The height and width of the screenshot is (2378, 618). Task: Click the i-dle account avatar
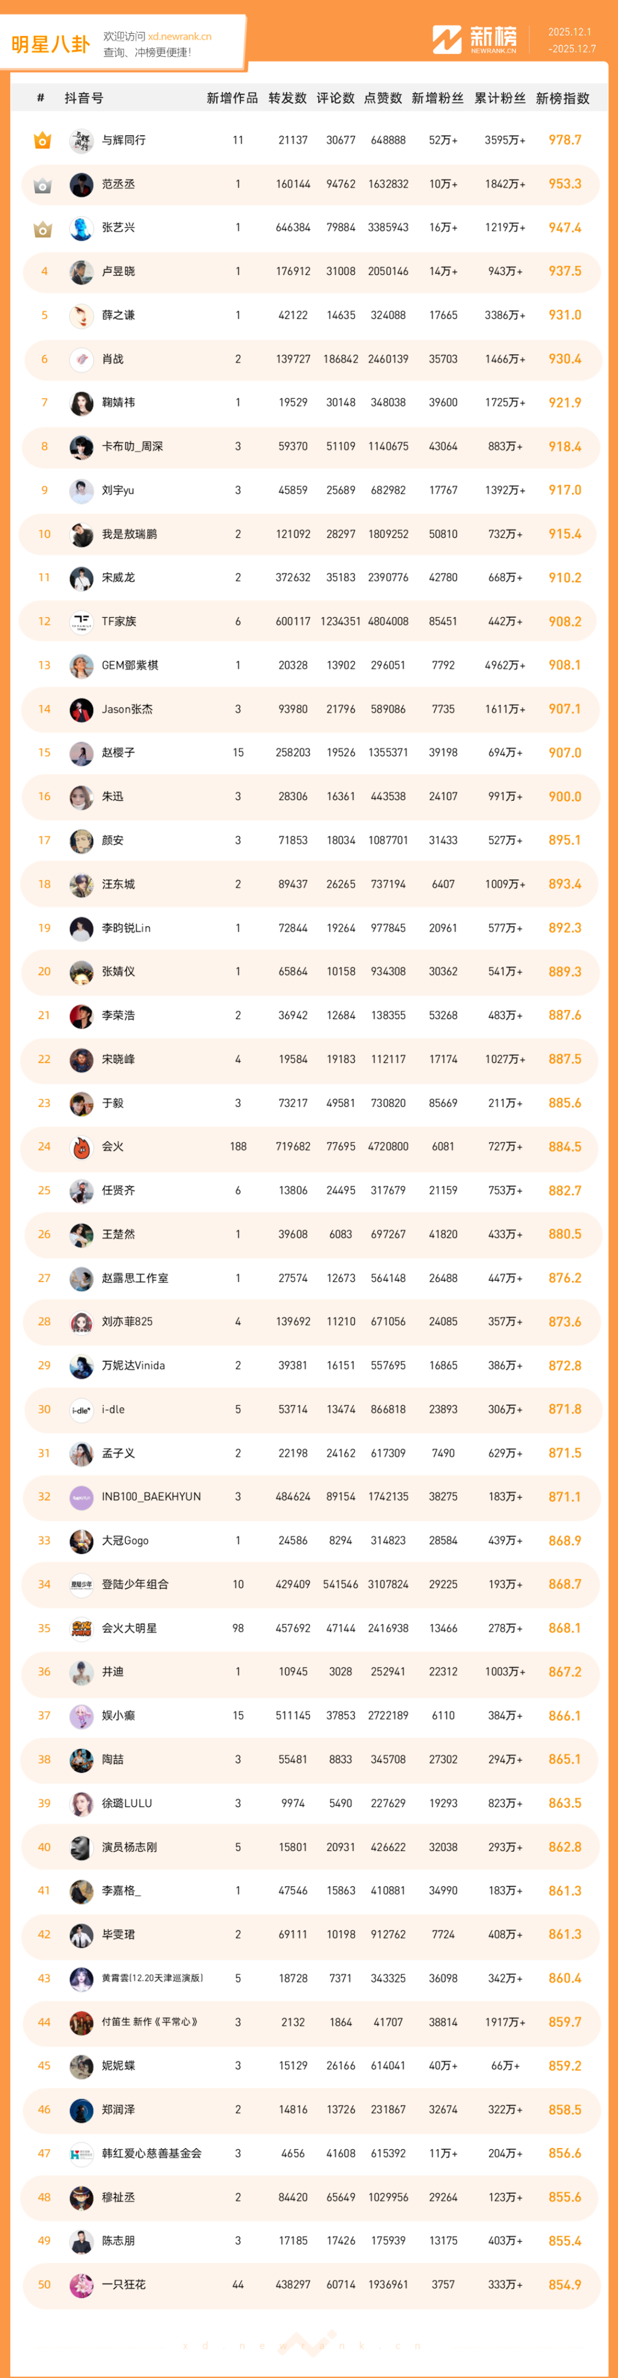coord(81,1410)
